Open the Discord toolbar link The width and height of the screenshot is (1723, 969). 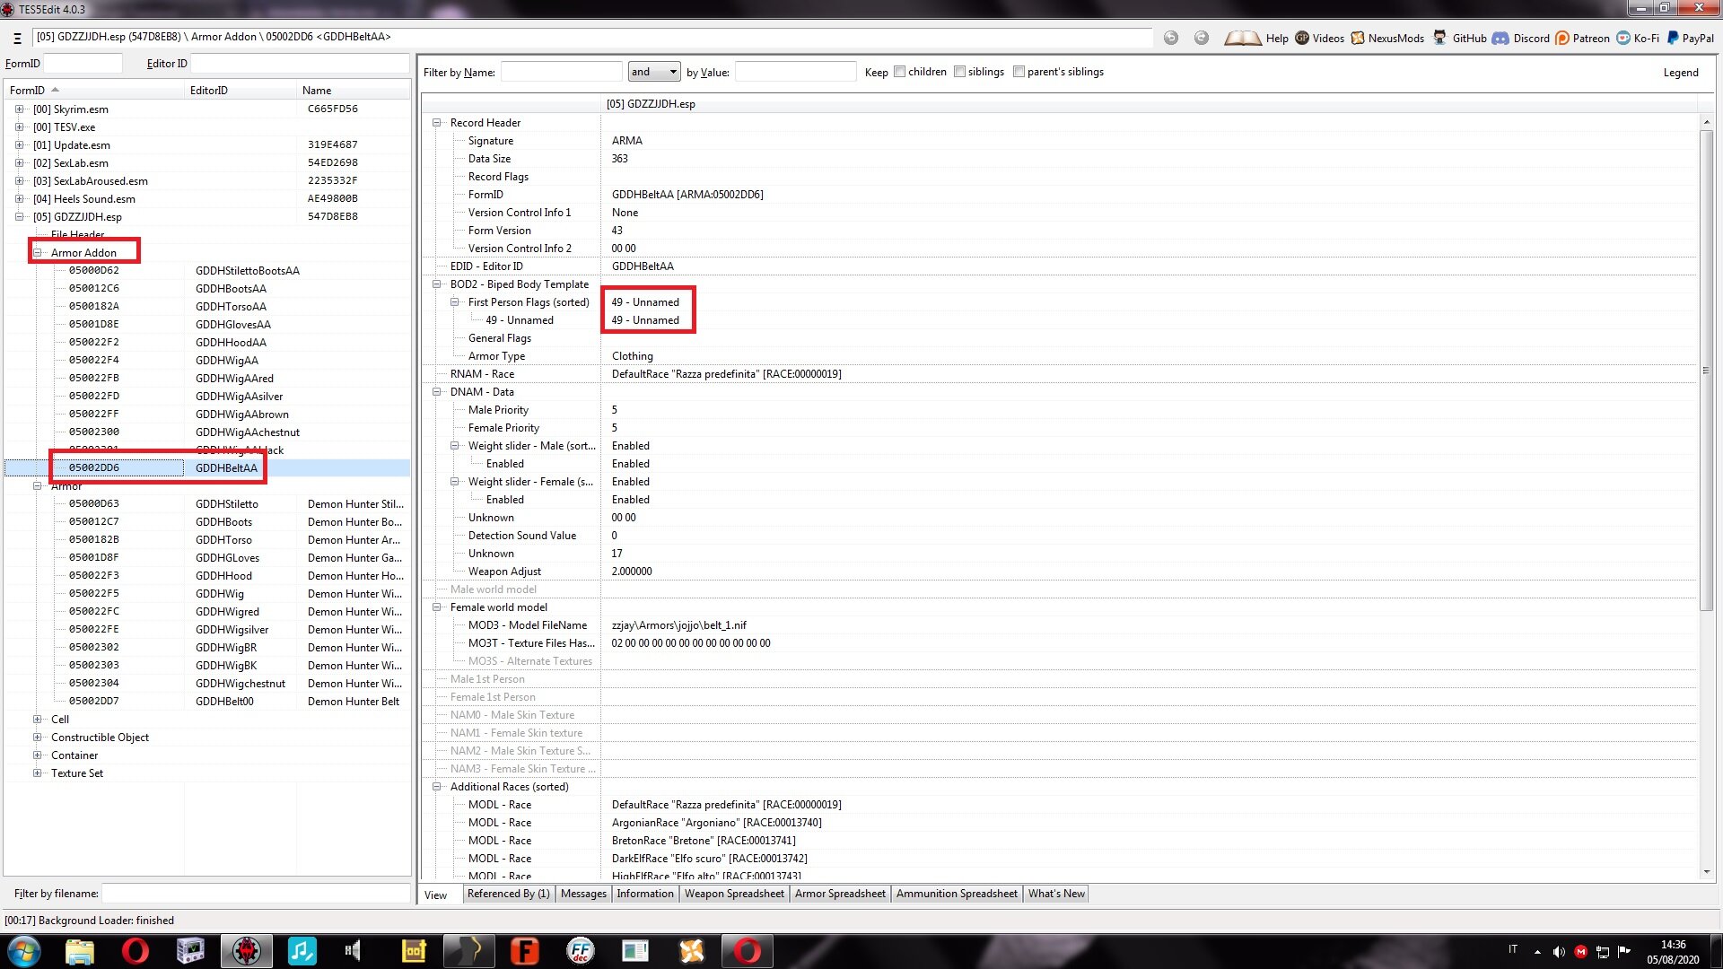coord(1521,38)
